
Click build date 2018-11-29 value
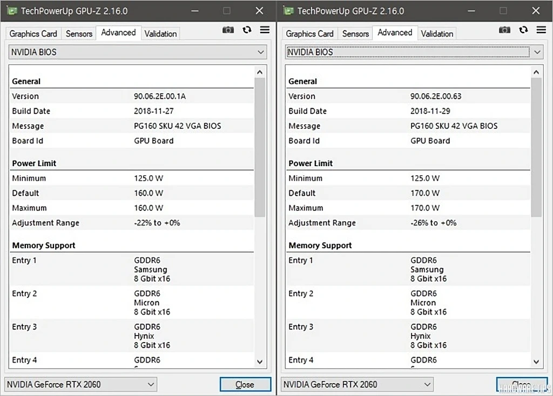click(x=430, y=111)
